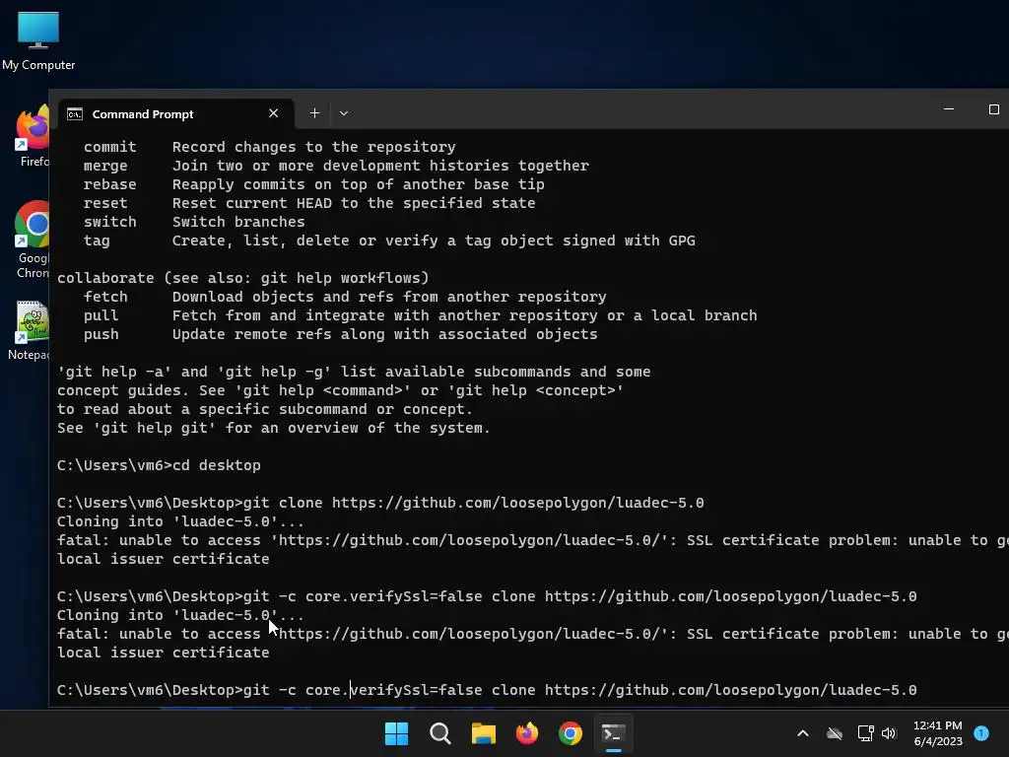
Task: Click the 'pull' command row
Action: (x=420, y=315)
